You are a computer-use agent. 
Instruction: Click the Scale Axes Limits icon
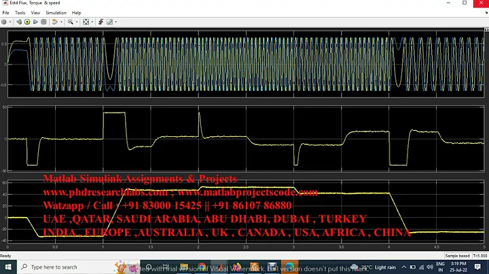click(86, 22)
